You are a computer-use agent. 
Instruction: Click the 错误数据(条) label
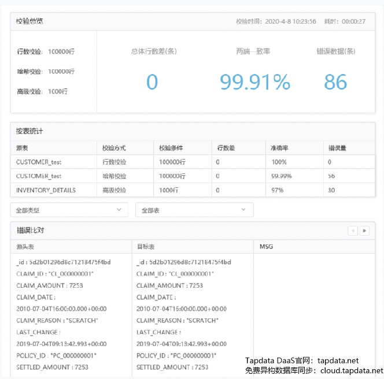pos(336,51)
